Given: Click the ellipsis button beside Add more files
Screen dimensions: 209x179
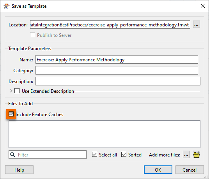Looking at the screenshot, I should point(186,155).
